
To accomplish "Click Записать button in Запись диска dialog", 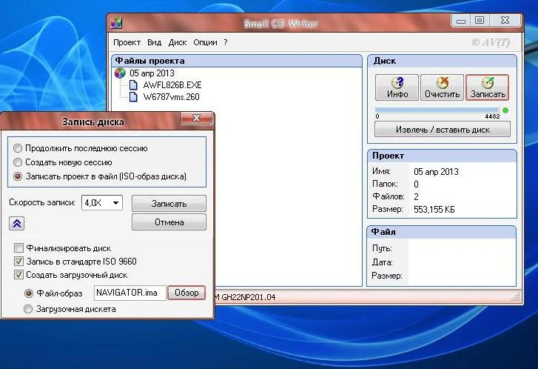I will click(x=169, y=204).
